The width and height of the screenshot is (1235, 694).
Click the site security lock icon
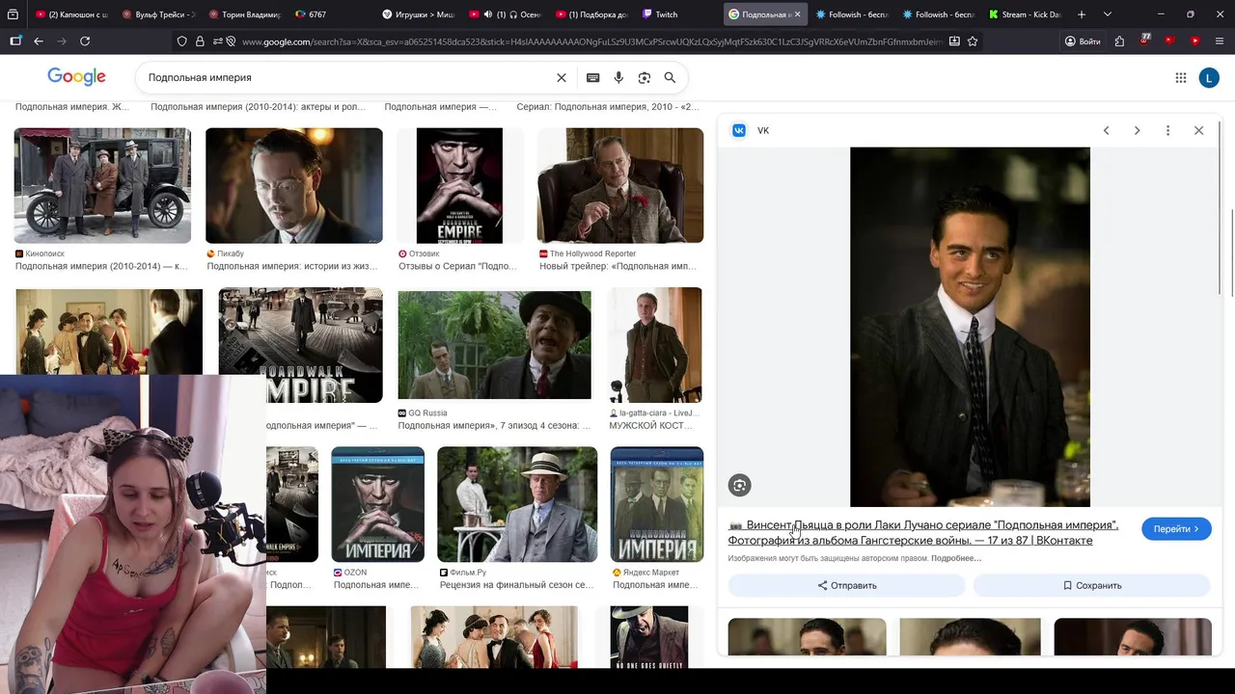coord(200,41)
